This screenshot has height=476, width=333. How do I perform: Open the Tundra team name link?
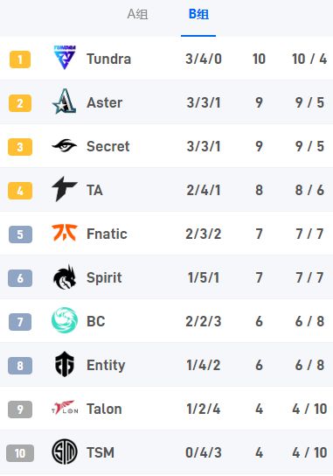tap(109, 59)
